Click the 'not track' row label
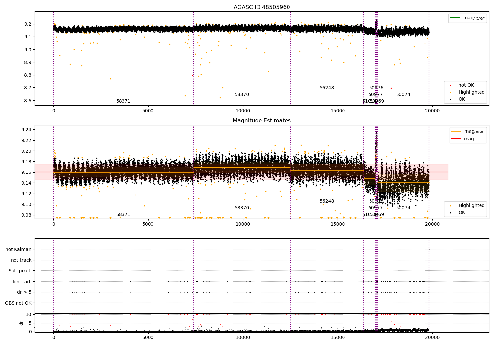494x345 pixels. coord(21,260)
